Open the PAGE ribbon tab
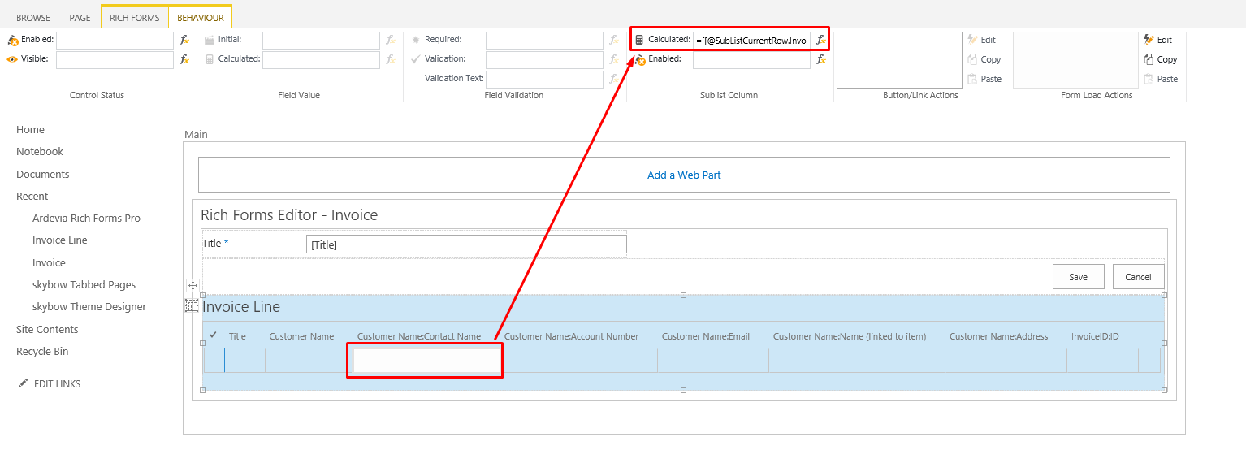Image resolution: width=1246 pixels, height=463 pixels. point(80,18)
